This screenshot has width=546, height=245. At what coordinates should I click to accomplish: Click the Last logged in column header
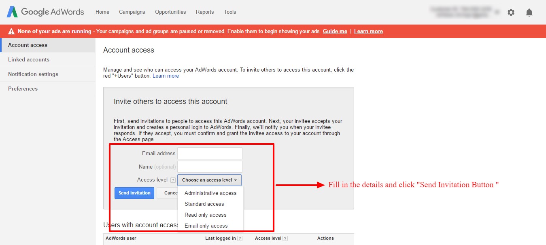click(x=220, y=238)
